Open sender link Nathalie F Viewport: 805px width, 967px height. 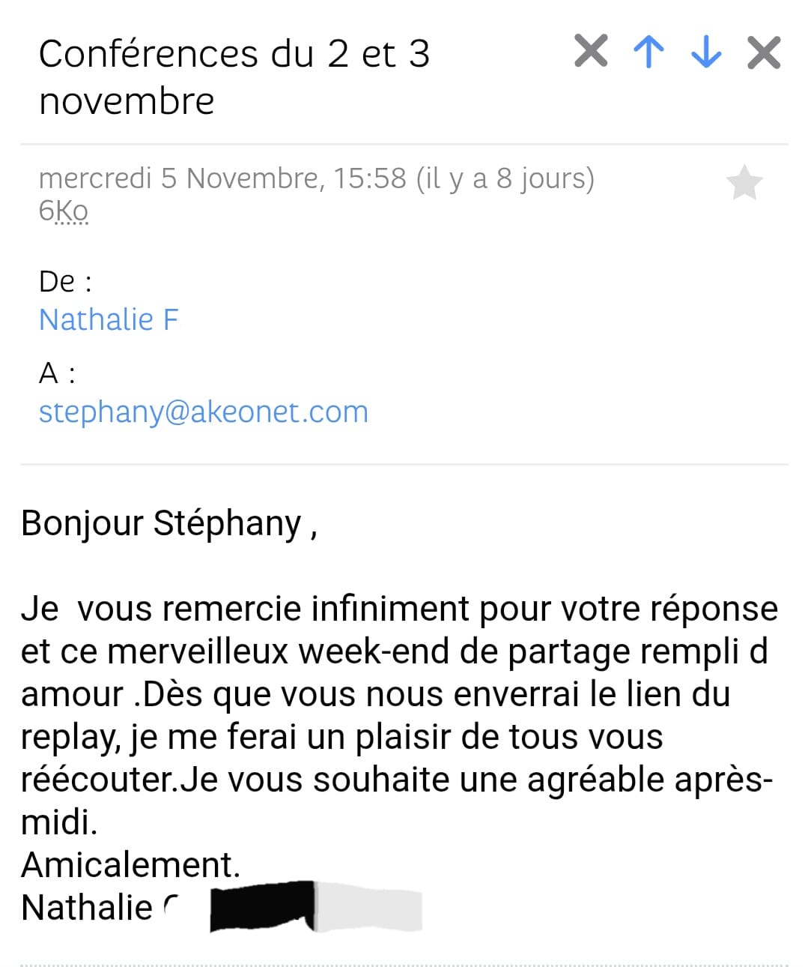(x=109, y=319)
